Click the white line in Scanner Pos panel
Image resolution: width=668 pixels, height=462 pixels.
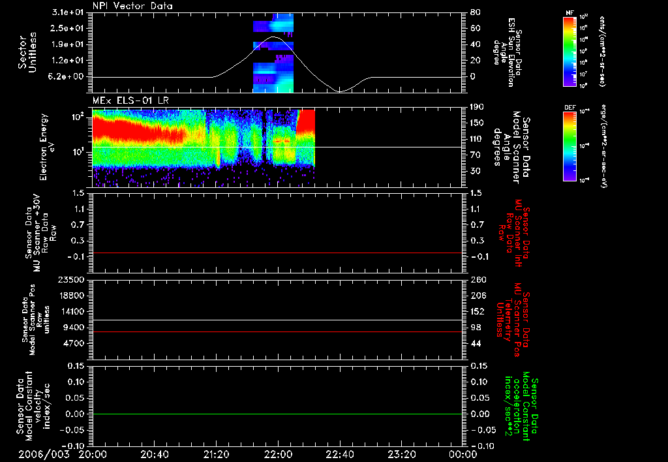(x=277, y=320)
